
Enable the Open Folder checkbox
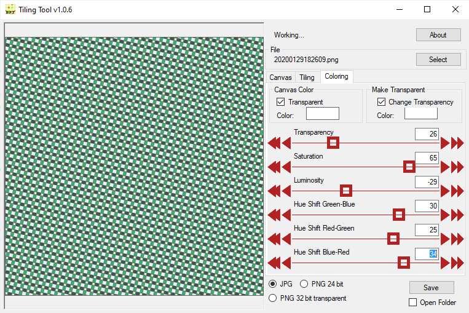click(412, 302)
